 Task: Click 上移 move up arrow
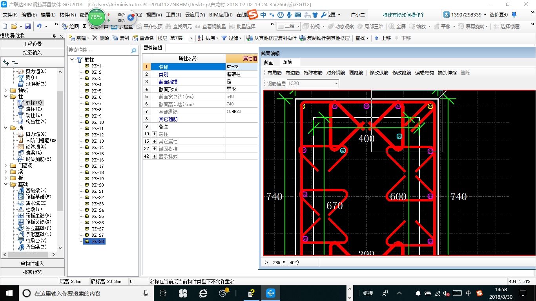click(x=383, y=38)
